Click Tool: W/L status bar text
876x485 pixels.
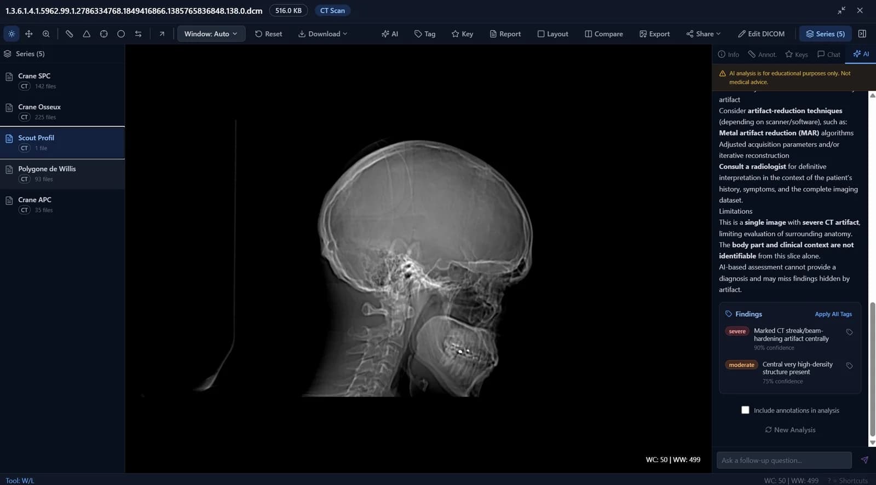point(20,481)
